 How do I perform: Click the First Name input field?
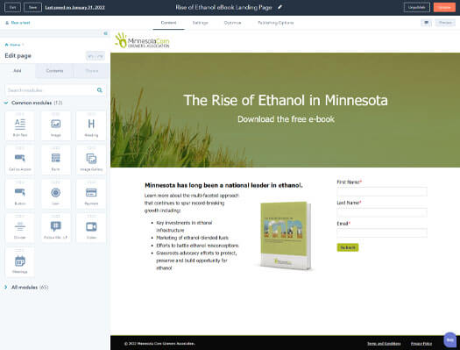tap(382, 192)
